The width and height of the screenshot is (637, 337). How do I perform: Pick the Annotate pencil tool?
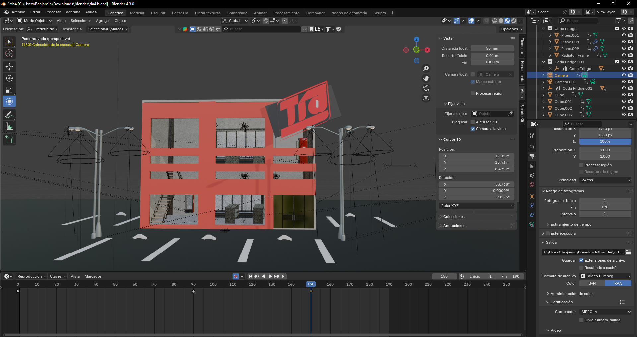[9, 115]
